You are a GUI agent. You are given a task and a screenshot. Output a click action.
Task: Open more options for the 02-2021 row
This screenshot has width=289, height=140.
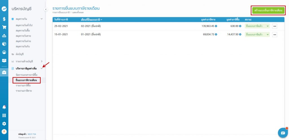[x=275, y=26]
